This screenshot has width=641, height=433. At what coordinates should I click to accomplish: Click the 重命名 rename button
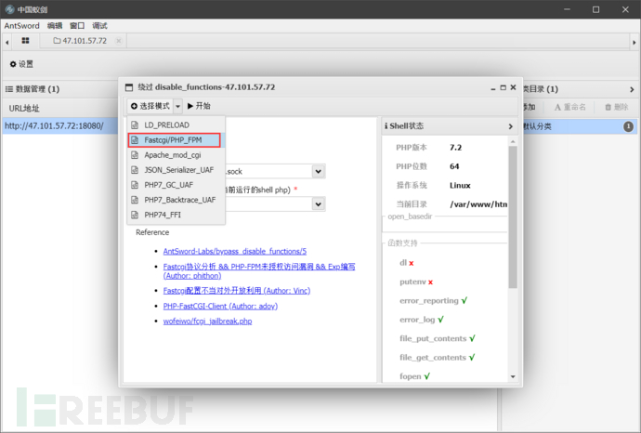(569, 107)
